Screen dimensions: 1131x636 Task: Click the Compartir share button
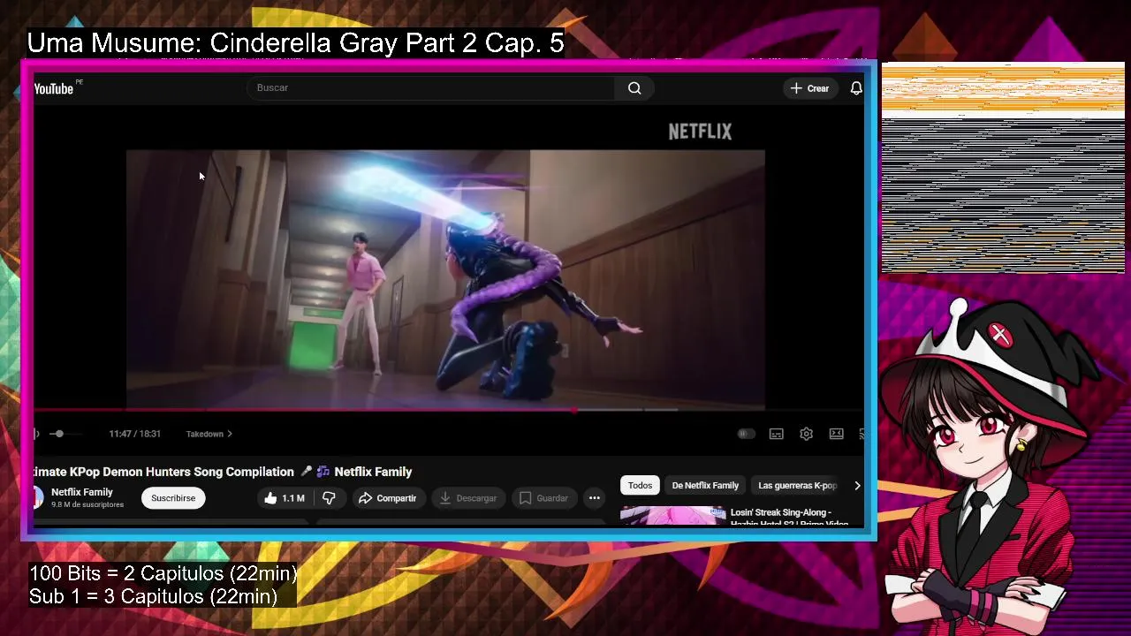pos(387,498)
